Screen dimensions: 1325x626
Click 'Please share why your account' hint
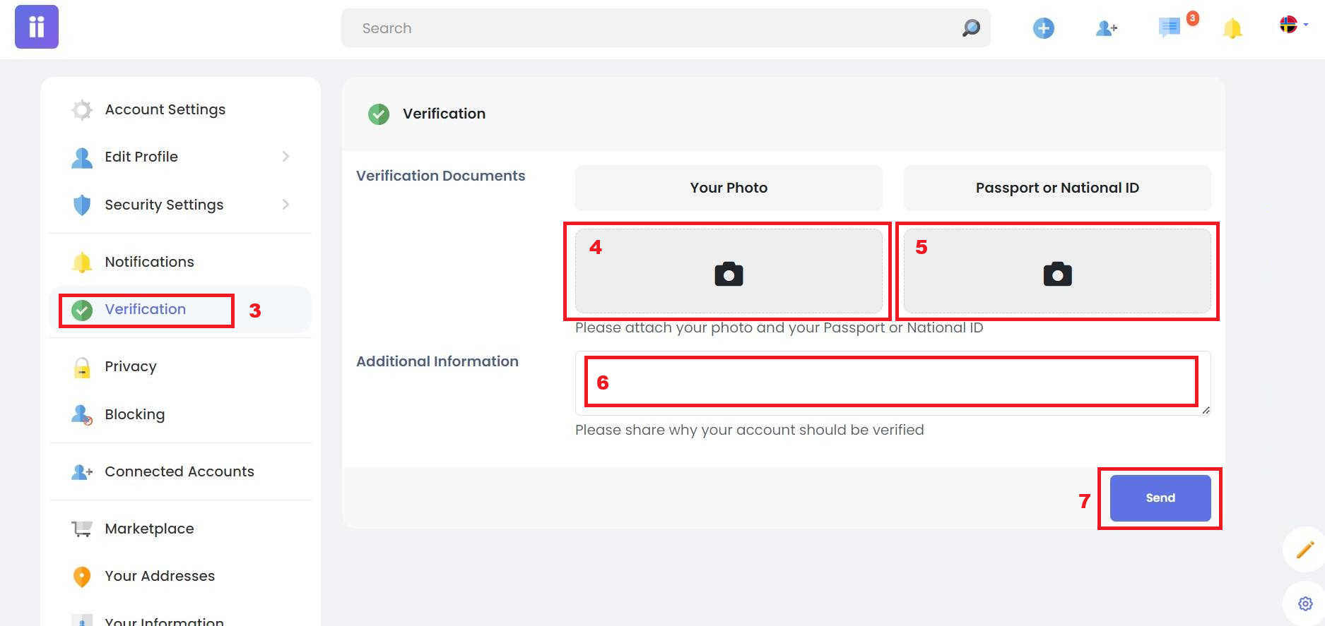[x=750, y=430]
